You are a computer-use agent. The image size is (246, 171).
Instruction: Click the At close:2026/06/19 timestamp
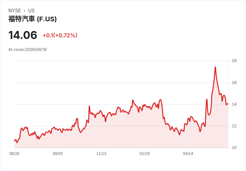27,50
